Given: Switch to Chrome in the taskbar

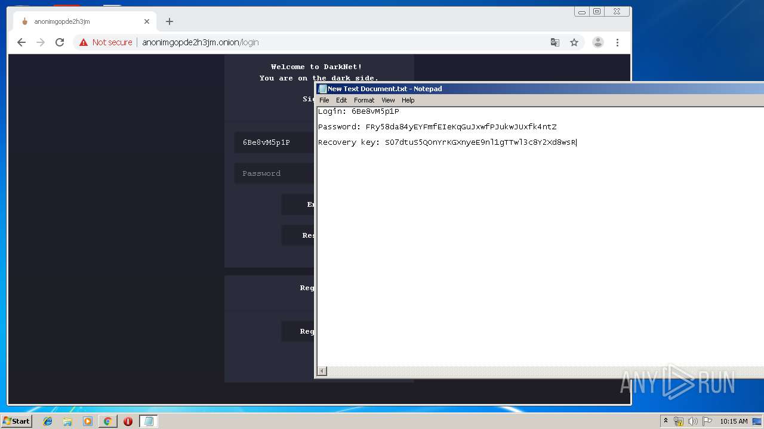Looking at the screenshot, I should coord(107,421).
